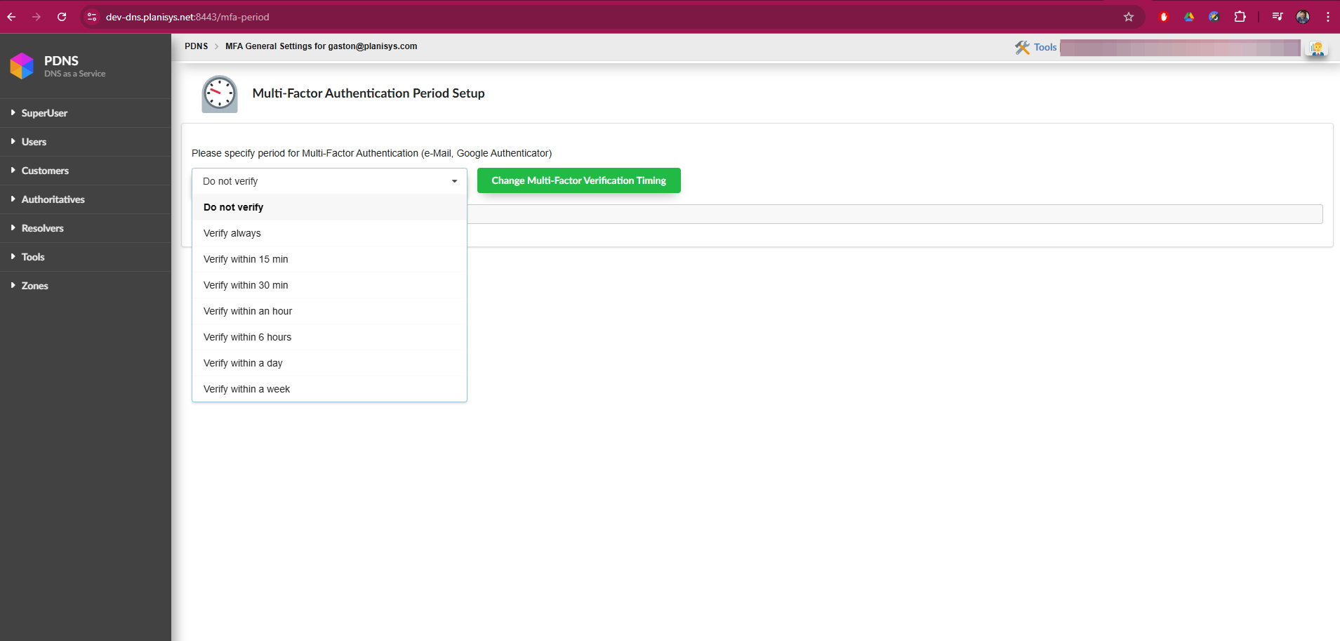Choose 'Verify within 30 min' option

coord(246,285)
